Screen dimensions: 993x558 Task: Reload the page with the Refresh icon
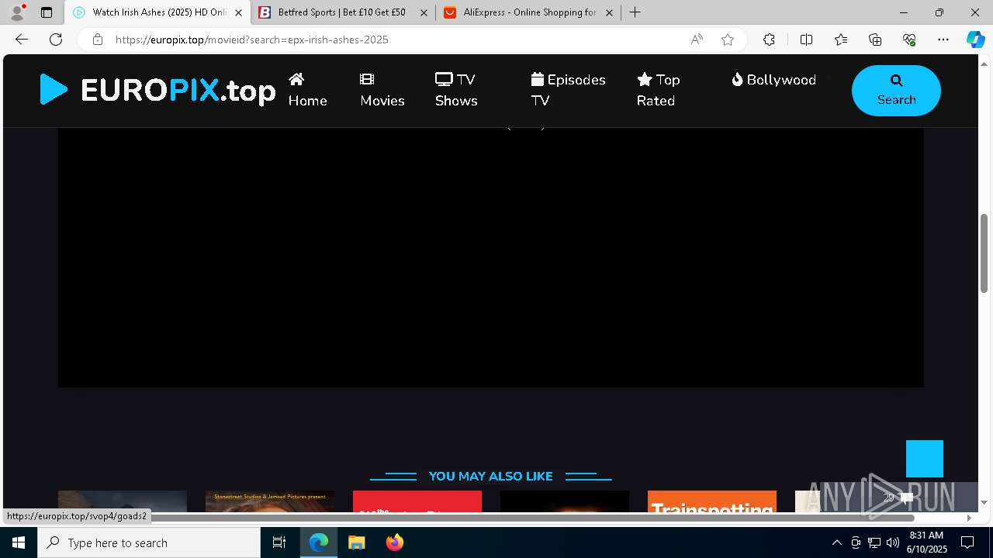pos(56,40)
